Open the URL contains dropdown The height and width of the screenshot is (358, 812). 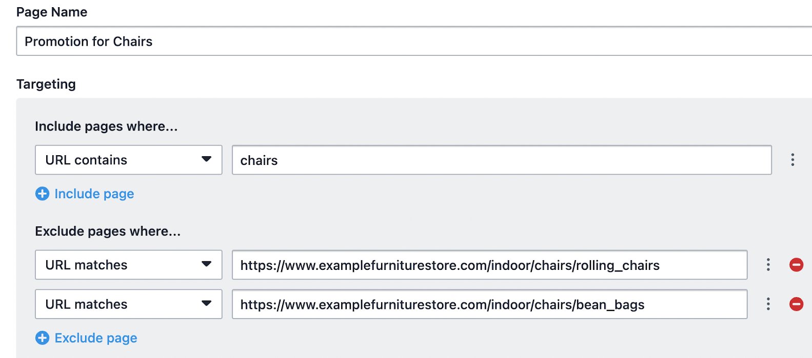(x=128, y=160)
